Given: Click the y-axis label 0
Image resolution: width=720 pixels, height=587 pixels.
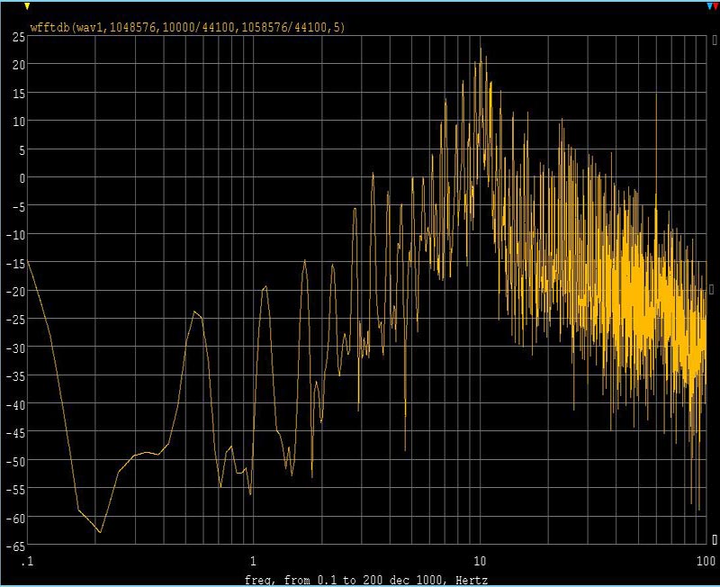Looking at the screenshot, I should point(22,178).
